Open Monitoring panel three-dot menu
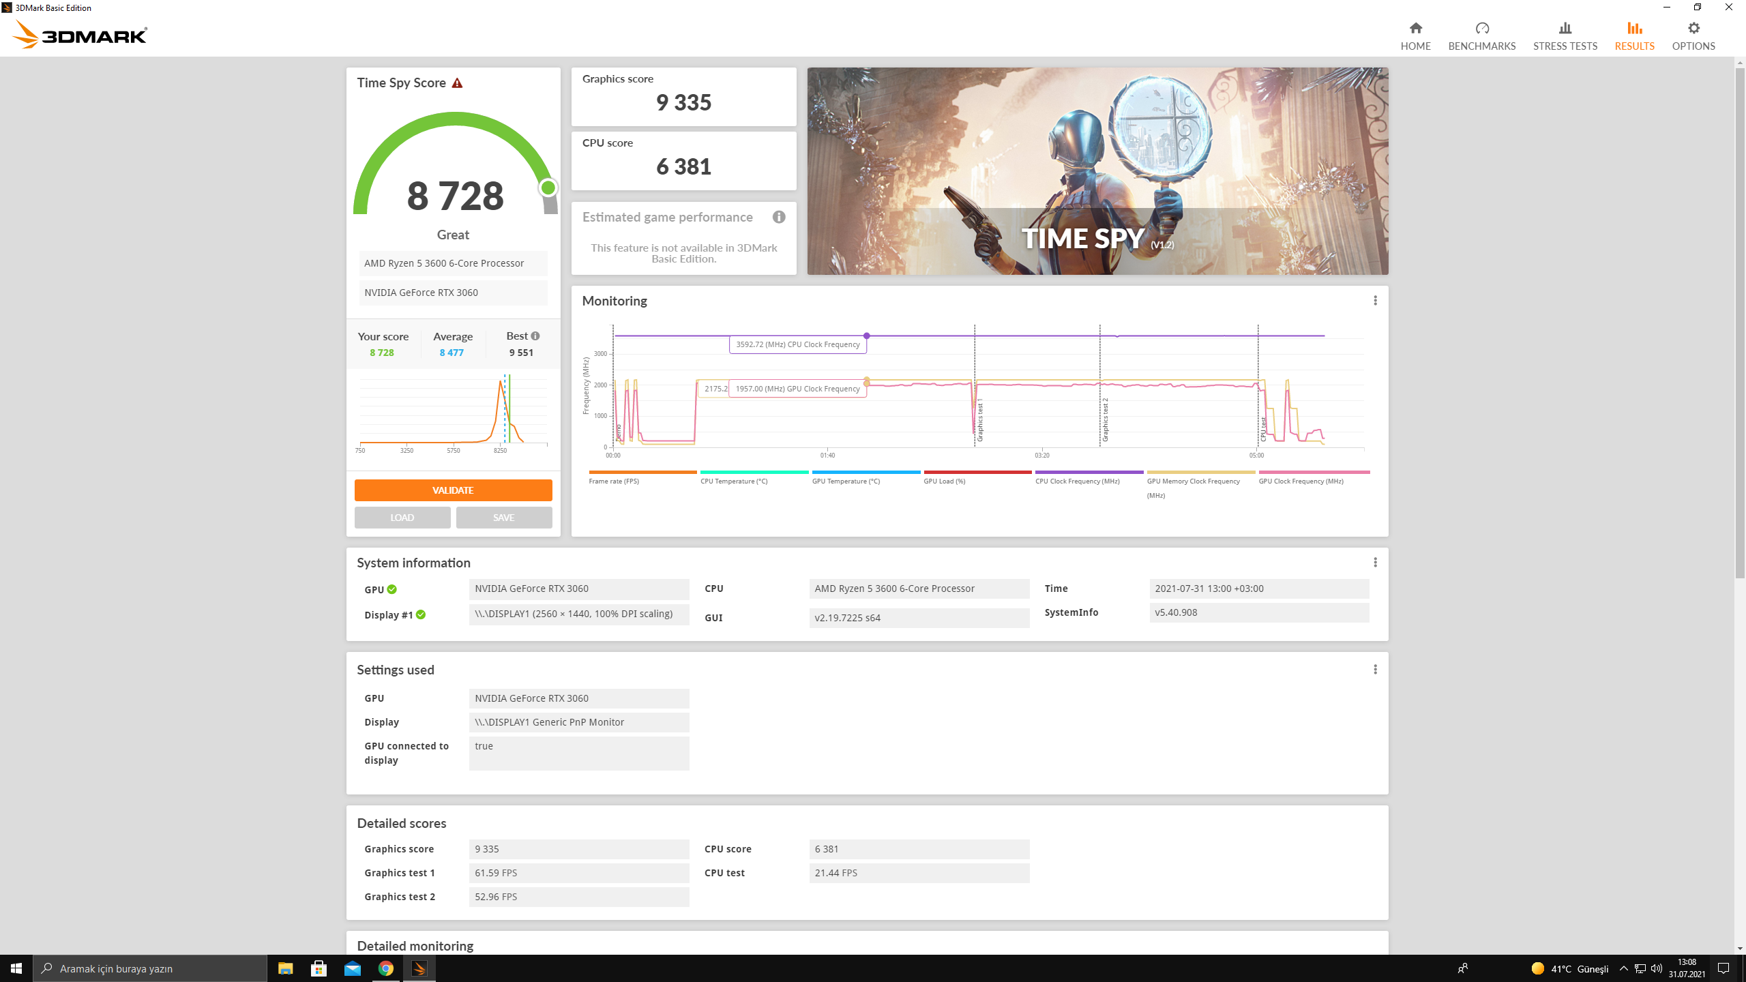The width and height of the screenshot is (1746, 982). [x=1375, y=301]
